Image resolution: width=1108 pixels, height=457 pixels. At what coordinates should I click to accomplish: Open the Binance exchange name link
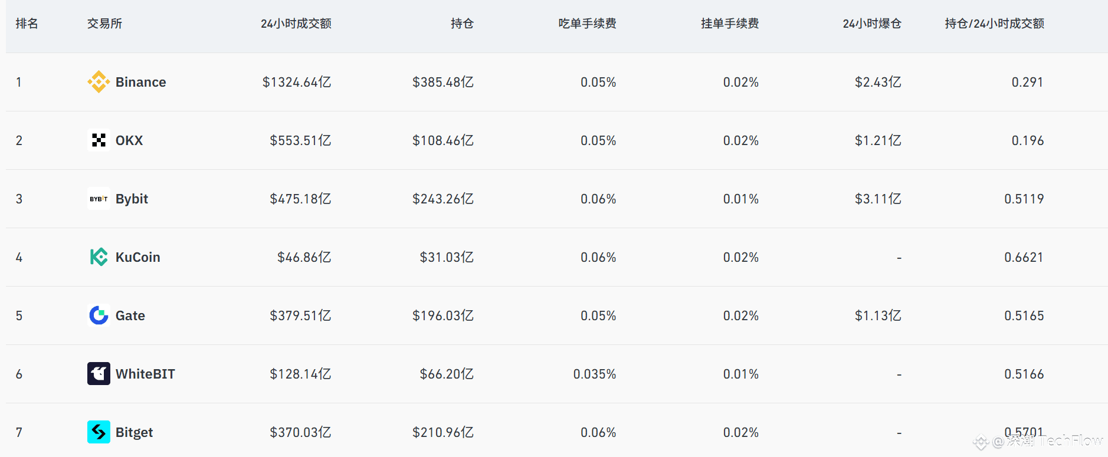point(140,82)
